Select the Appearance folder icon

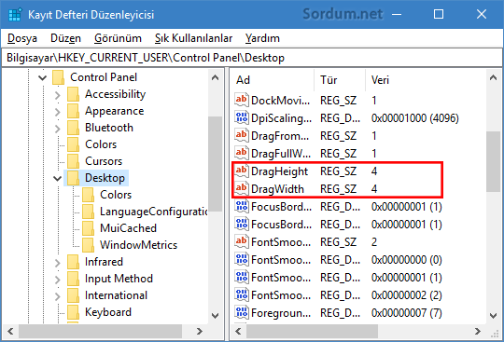(74, 111)
